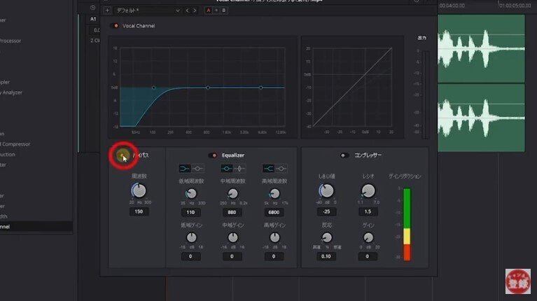Select the Analyzer effect in the library list
This screenshot has width=537, height=301.
pos(11,92)
